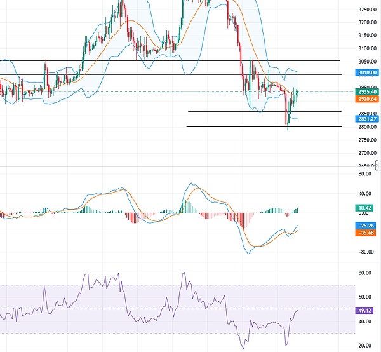This screenshot has height=352, width=381.
Task: Click the purple RSI line's lowest dip
Action: 243,348
